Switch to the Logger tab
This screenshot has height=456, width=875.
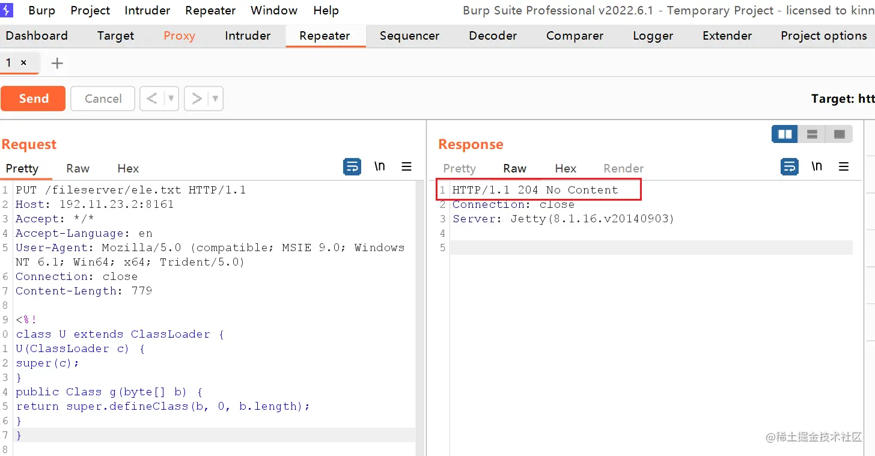click(653, 35)
